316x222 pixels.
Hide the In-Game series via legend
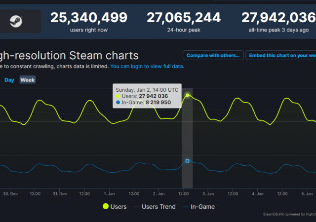click(x=198, y=207)
